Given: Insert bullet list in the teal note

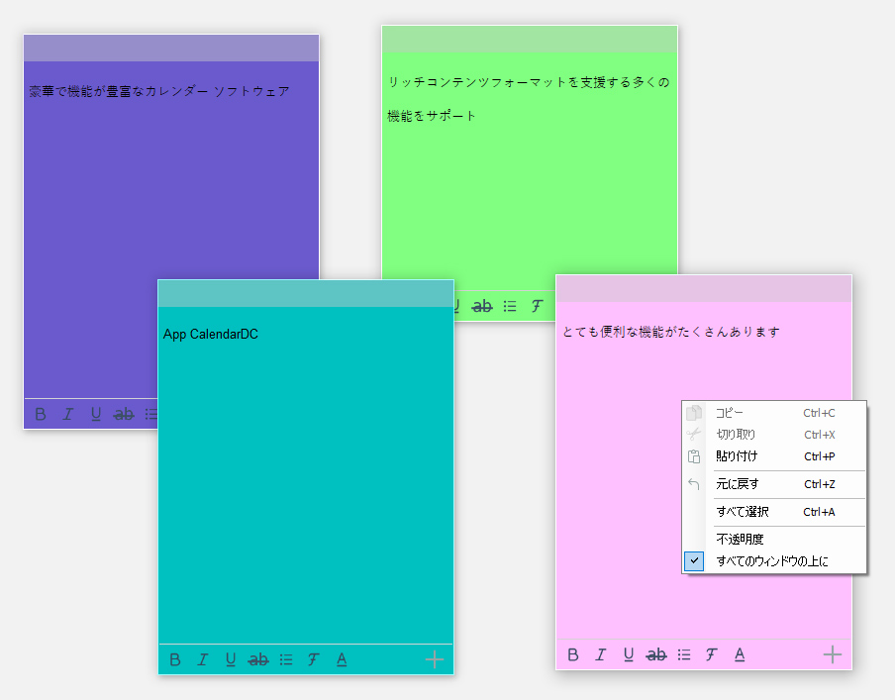Looking at the screenshot, I should click(286, 659).
